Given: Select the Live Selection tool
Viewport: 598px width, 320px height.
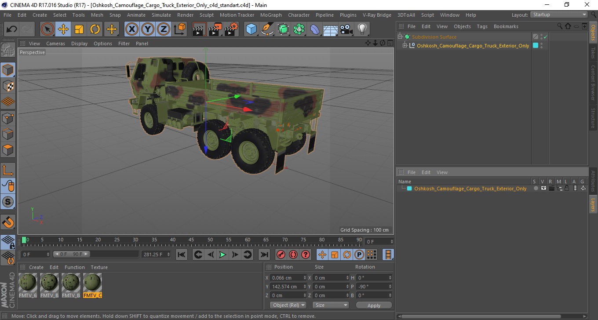Looking at the screenshot, I should (47, 29).
